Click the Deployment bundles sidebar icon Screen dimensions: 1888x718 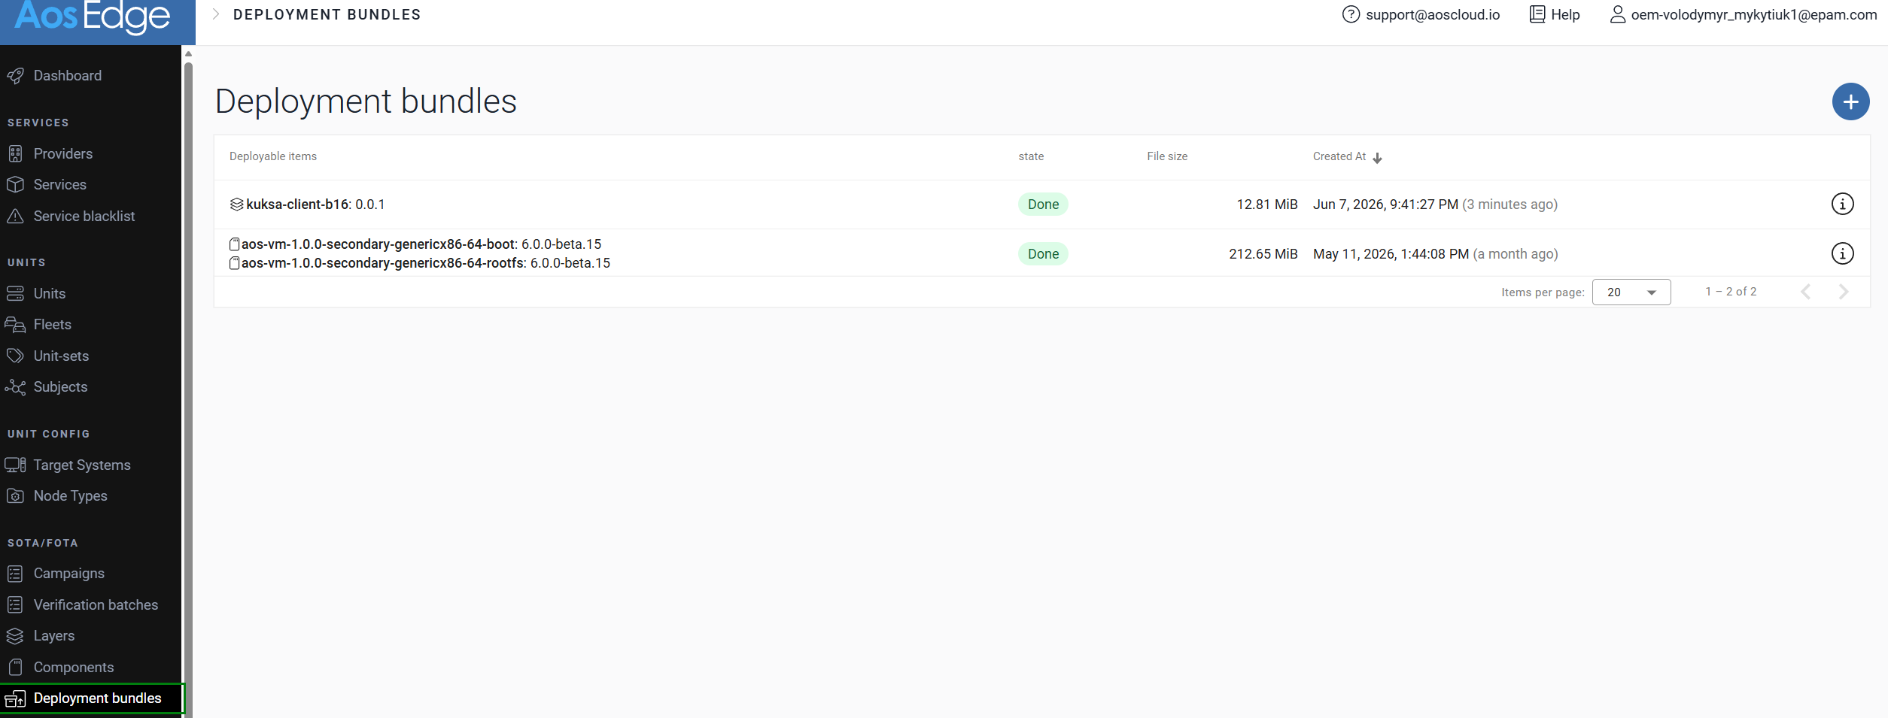point(15,699)
